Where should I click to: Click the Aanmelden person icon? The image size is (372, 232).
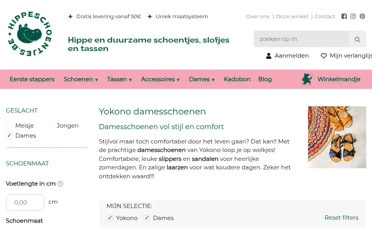[269, 56]
